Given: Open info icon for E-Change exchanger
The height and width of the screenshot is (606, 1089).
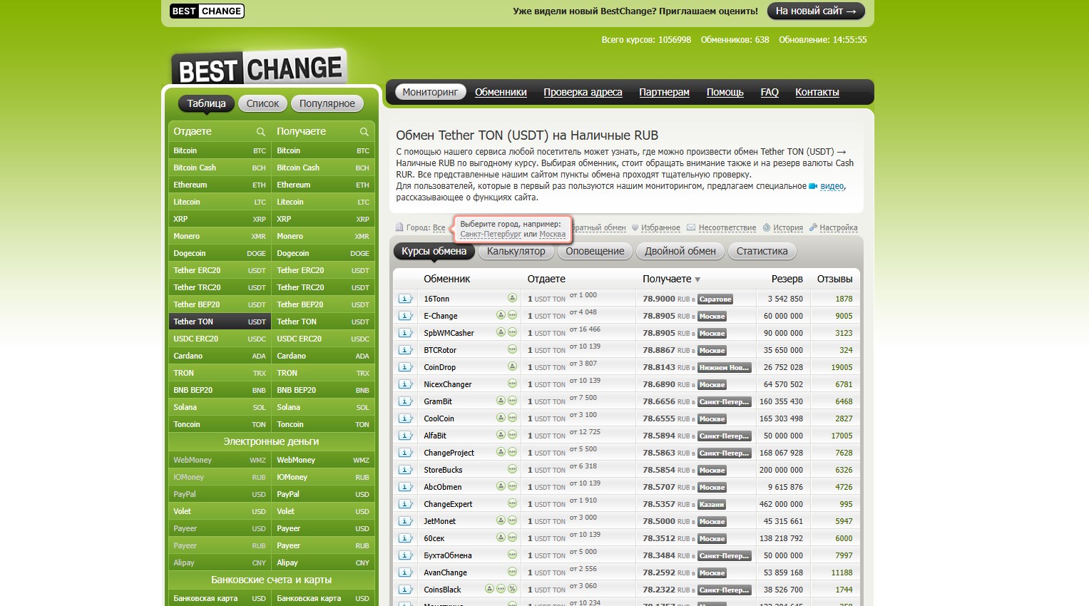Looking at the screenshot, I should [406, 316].
